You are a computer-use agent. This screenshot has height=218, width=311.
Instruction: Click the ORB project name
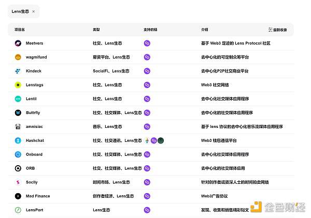tap(31, 168)
